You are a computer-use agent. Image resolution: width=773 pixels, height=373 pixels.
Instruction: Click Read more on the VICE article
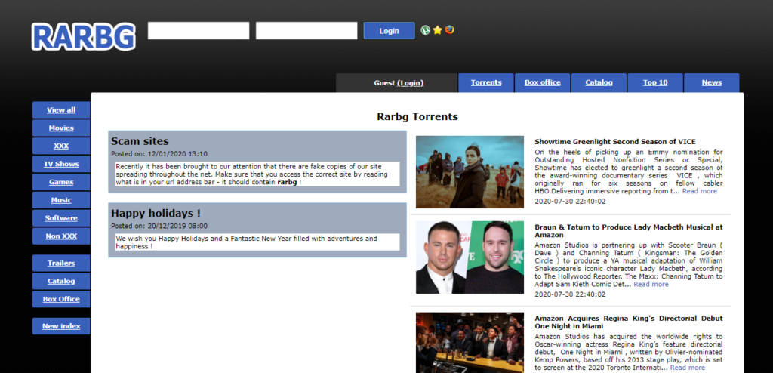tap(700, 191)
